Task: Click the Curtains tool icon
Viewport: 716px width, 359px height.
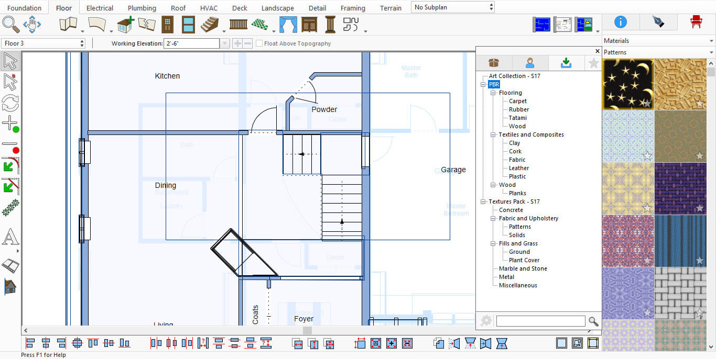Action: 287,24
